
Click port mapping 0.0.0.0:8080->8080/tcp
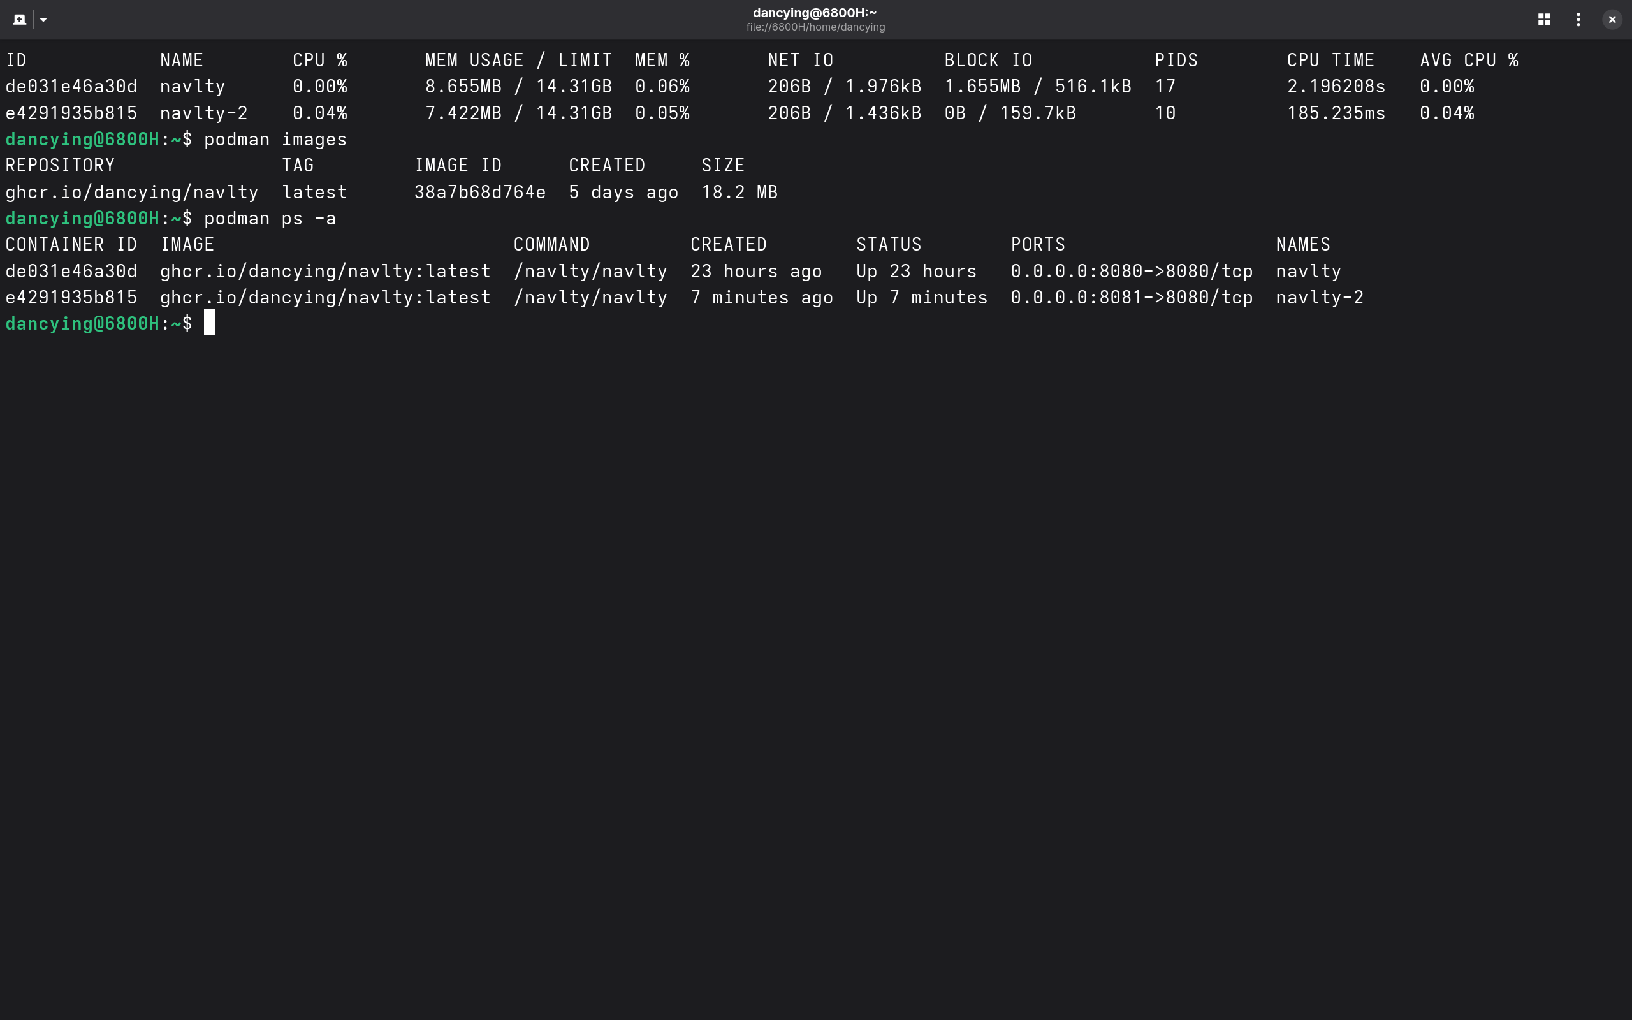point(1131,271)
